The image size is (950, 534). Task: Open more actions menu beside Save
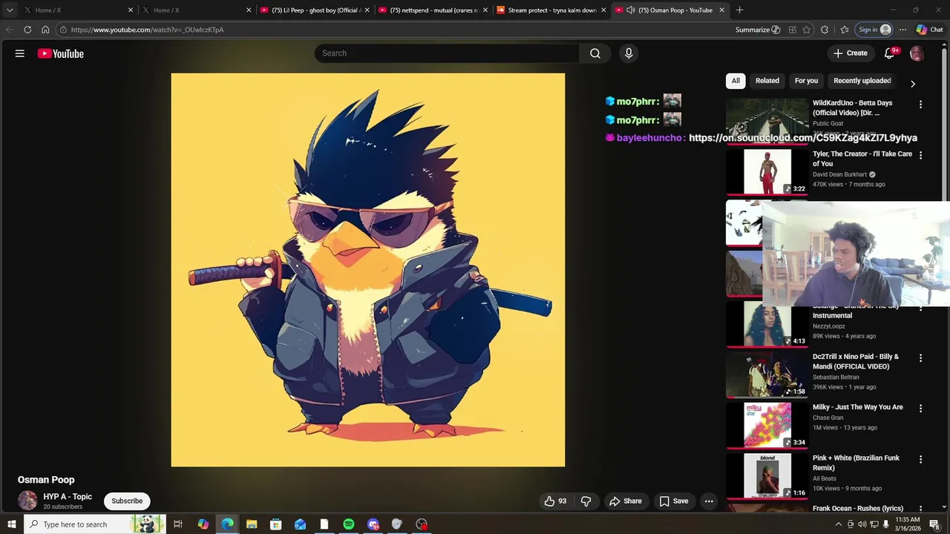(709, 501)
